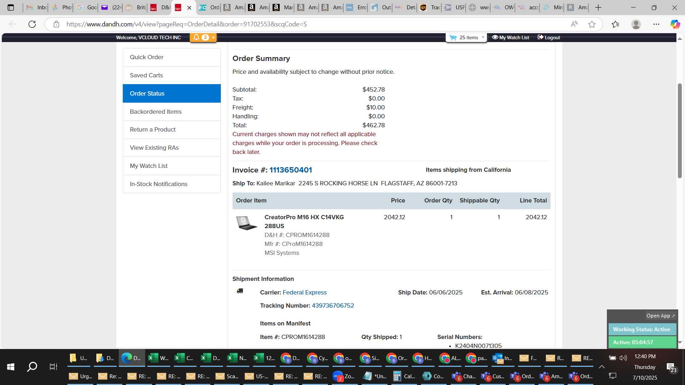
Task: Open the browser profile avatar
Action: pyautogui.click(x=636, y=24)
